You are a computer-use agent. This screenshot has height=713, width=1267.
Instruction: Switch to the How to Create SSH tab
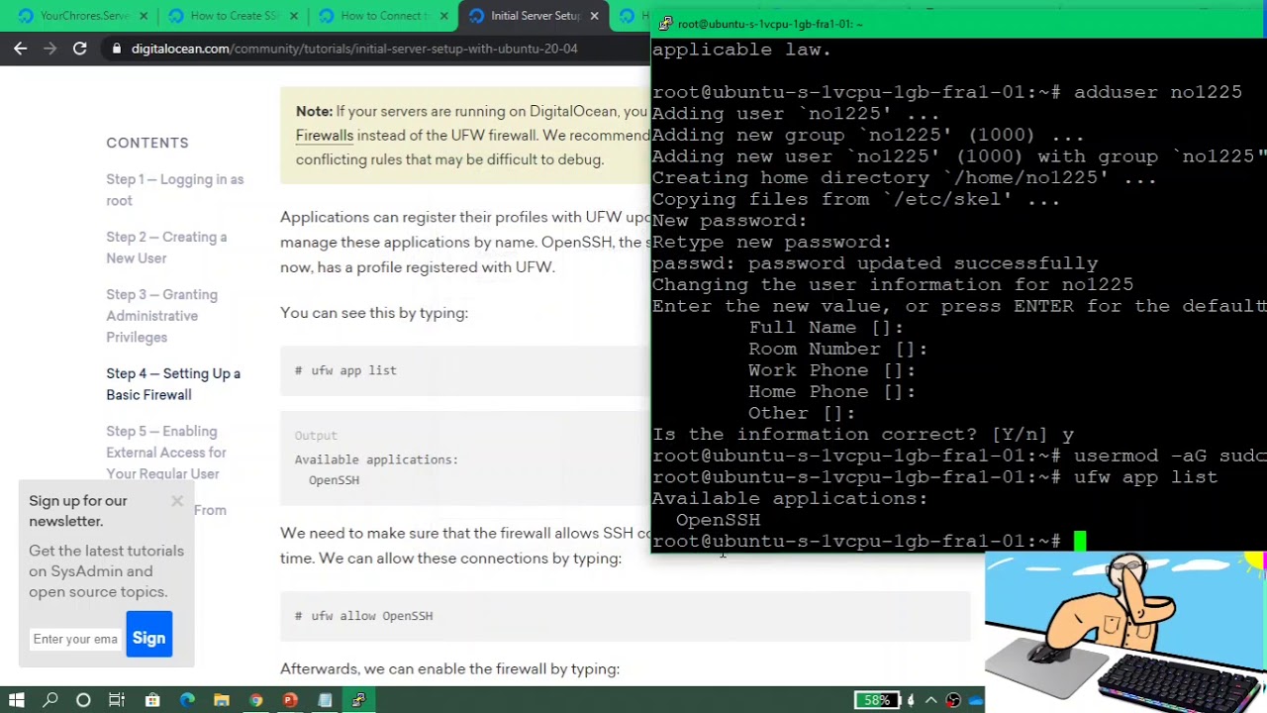[230, 16]
